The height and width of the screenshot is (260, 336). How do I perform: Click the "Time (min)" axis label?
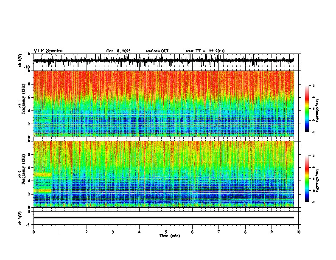[x=170, y=236]
